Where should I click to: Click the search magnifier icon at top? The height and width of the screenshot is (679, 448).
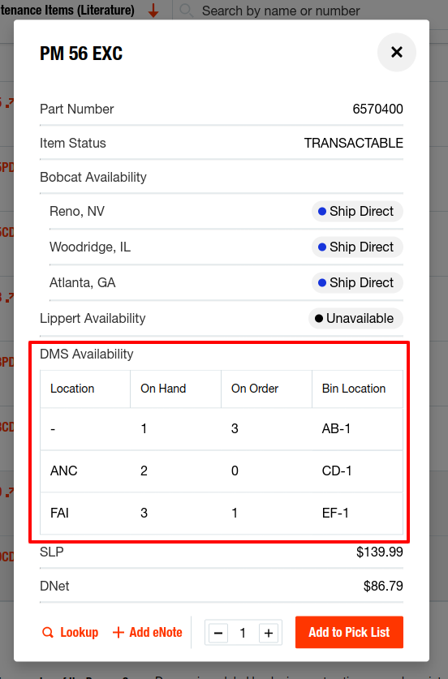pyautogui.click(x=187, y=11)
